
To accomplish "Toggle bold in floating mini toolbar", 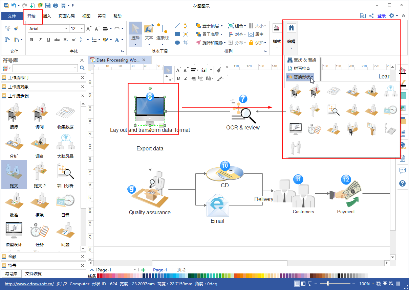I will point(178,78).
